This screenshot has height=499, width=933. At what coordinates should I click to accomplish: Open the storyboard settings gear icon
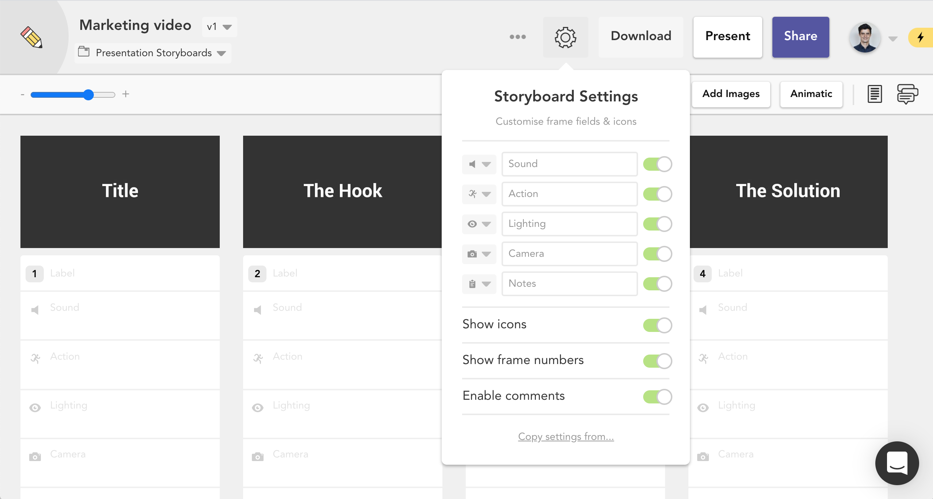(565, 37)
